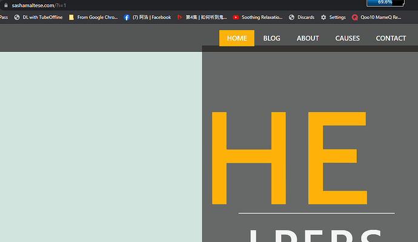Open the CONTACT page link
The width and height of the screenshot is (418, 242).
[391, 38]
